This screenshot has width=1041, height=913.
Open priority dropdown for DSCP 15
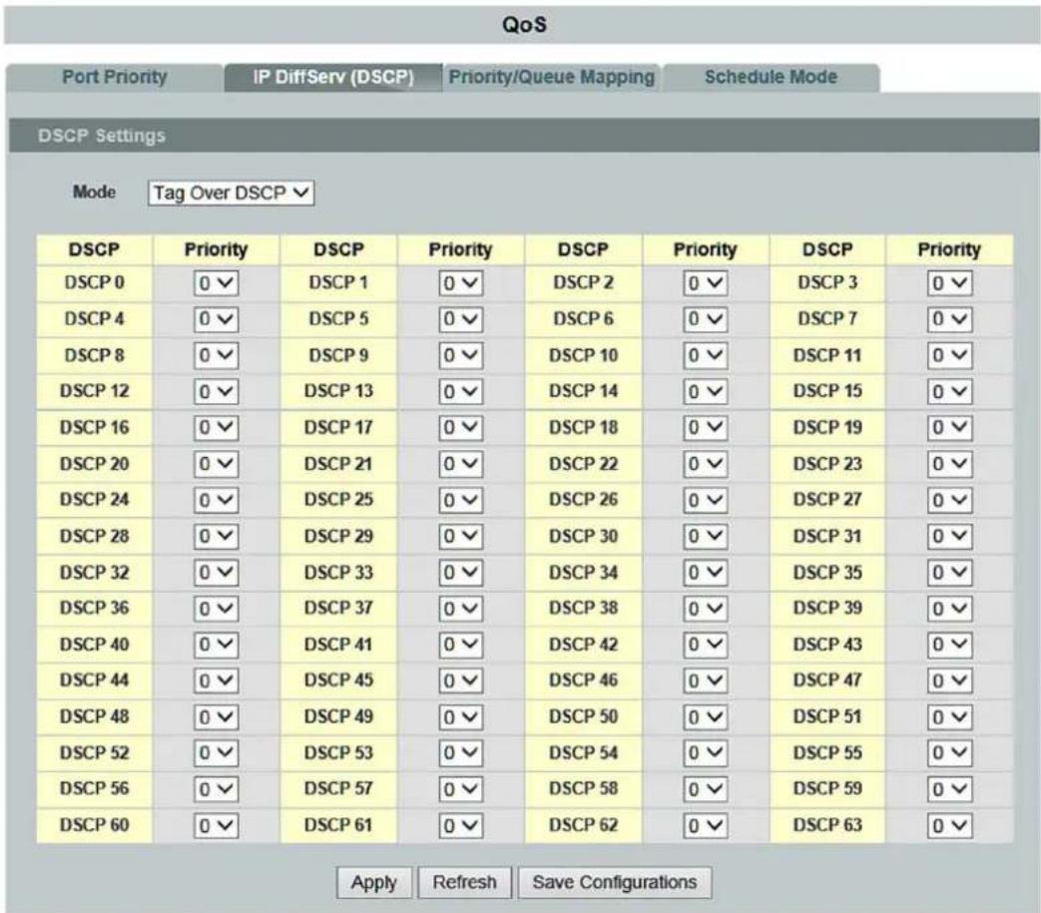pos(949,391)
